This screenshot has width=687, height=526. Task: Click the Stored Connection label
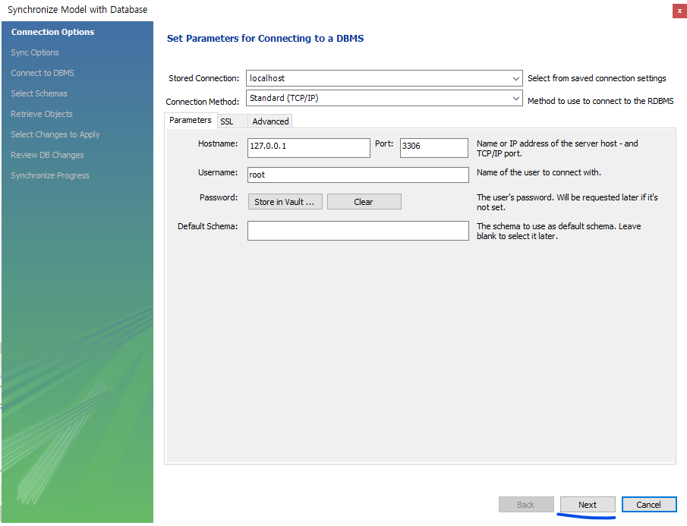203,78
